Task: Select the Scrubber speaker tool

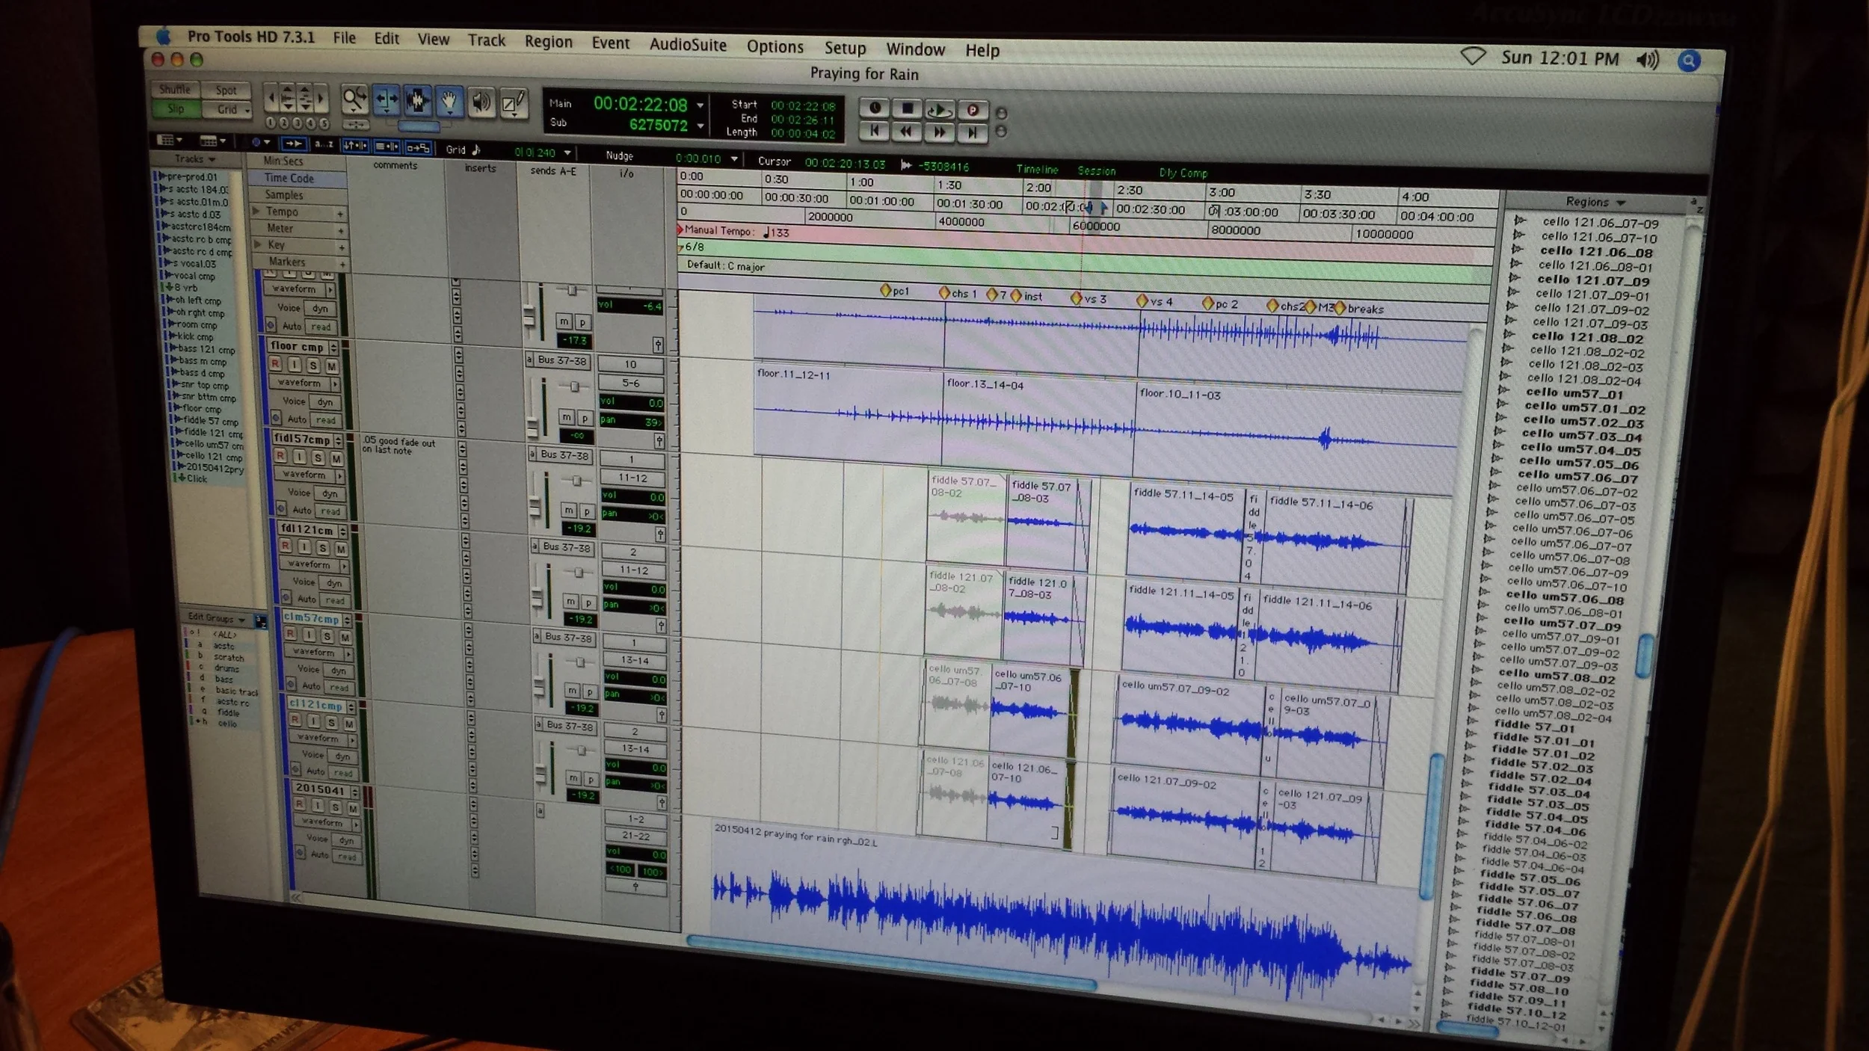Action: pos(481,102)
